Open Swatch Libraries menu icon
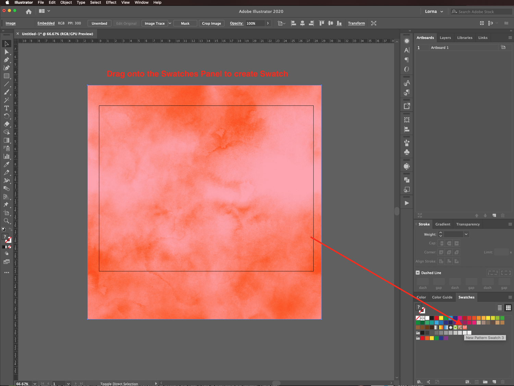 click(419, 382)
